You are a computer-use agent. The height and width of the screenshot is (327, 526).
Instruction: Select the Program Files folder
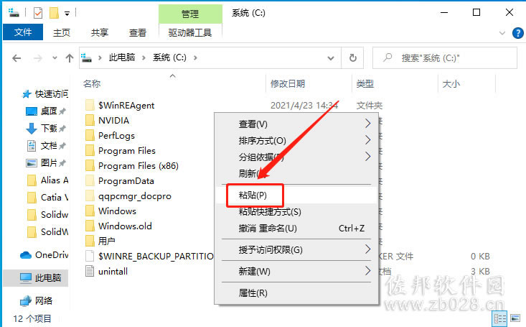[120, 150]
